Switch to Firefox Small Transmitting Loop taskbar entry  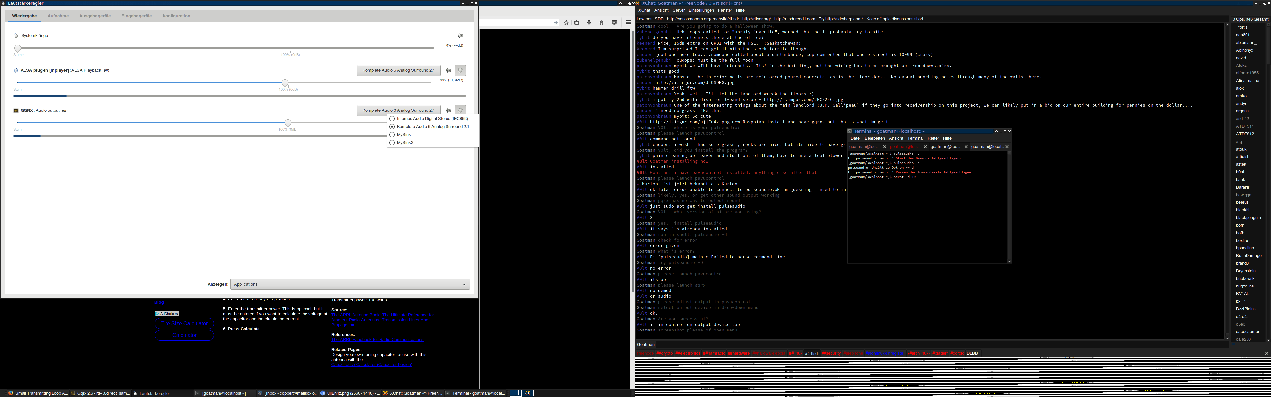[x=37, y=393]
